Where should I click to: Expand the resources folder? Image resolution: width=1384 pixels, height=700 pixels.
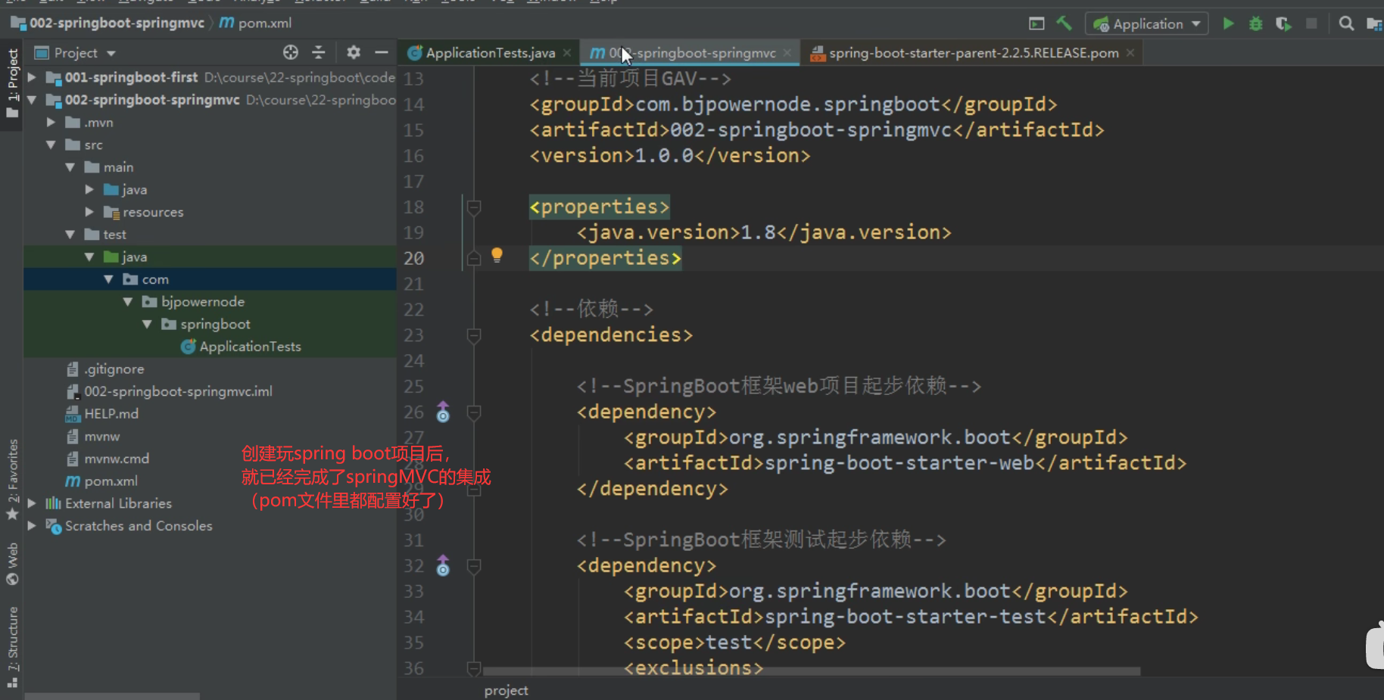coord(89,212)
